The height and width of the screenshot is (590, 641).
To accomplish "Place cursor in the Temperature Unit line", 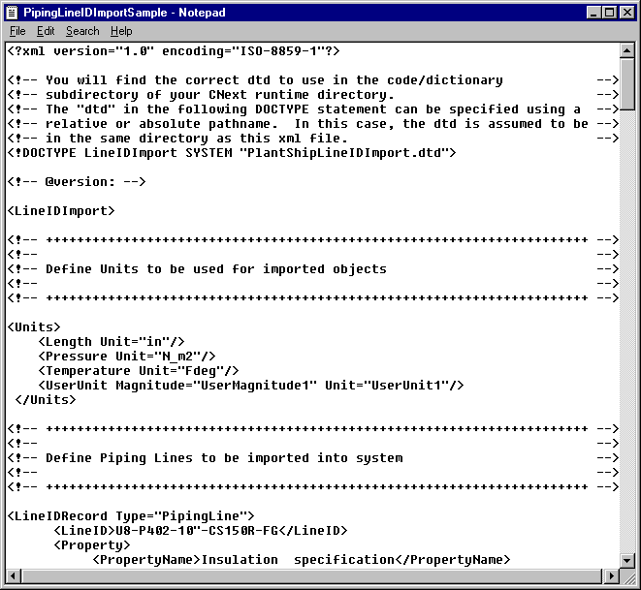I will point(138,370).
